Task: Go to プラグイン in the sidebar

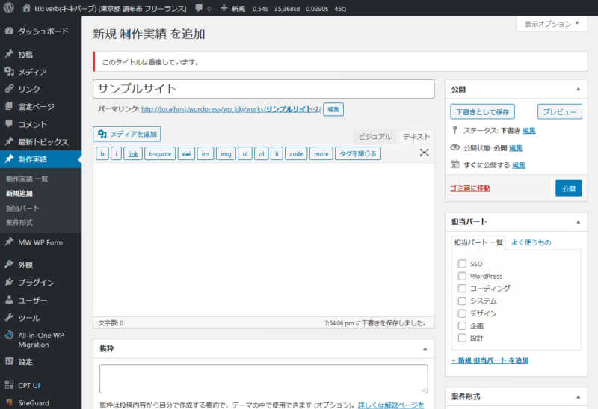Action: [36, 283]
